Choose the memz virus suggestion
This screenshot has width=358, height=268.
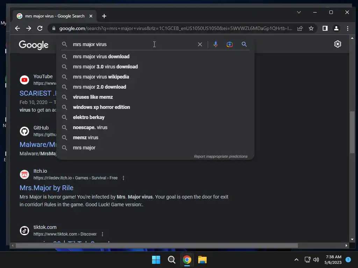(155, 137)
